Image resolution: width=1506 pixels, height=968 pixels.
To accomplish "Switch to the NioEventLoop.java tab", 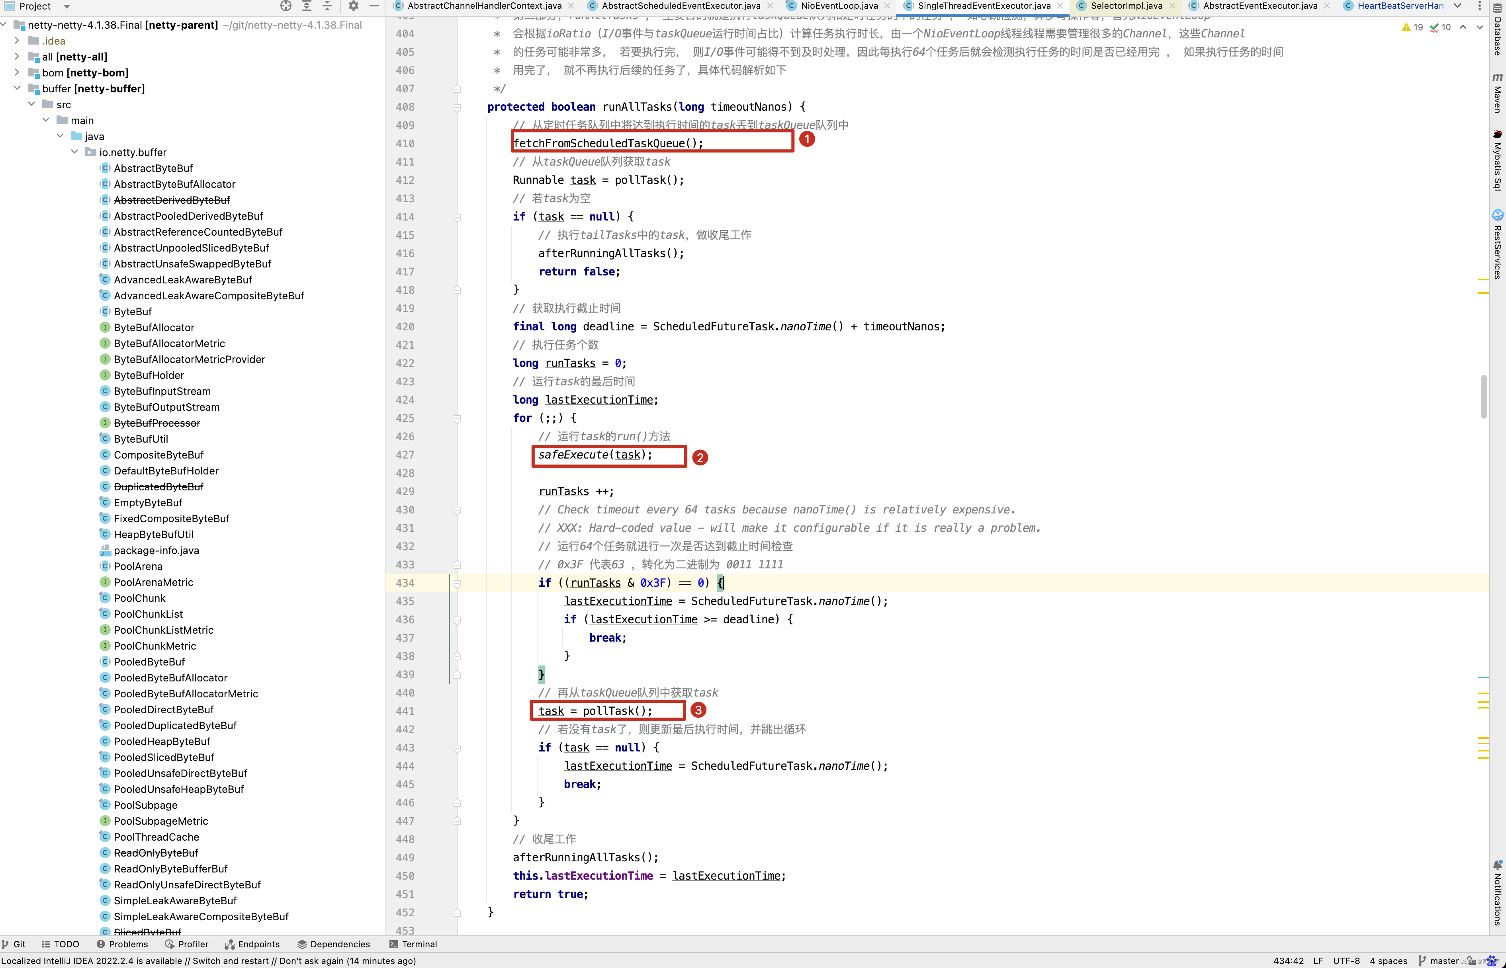I will (x=839, y=6).
